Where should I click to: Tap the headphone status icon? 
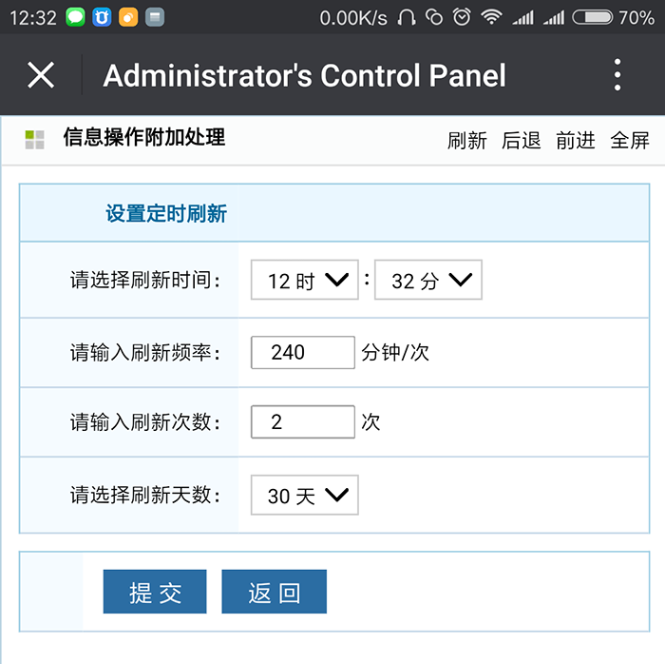click(x=407, y=17)
